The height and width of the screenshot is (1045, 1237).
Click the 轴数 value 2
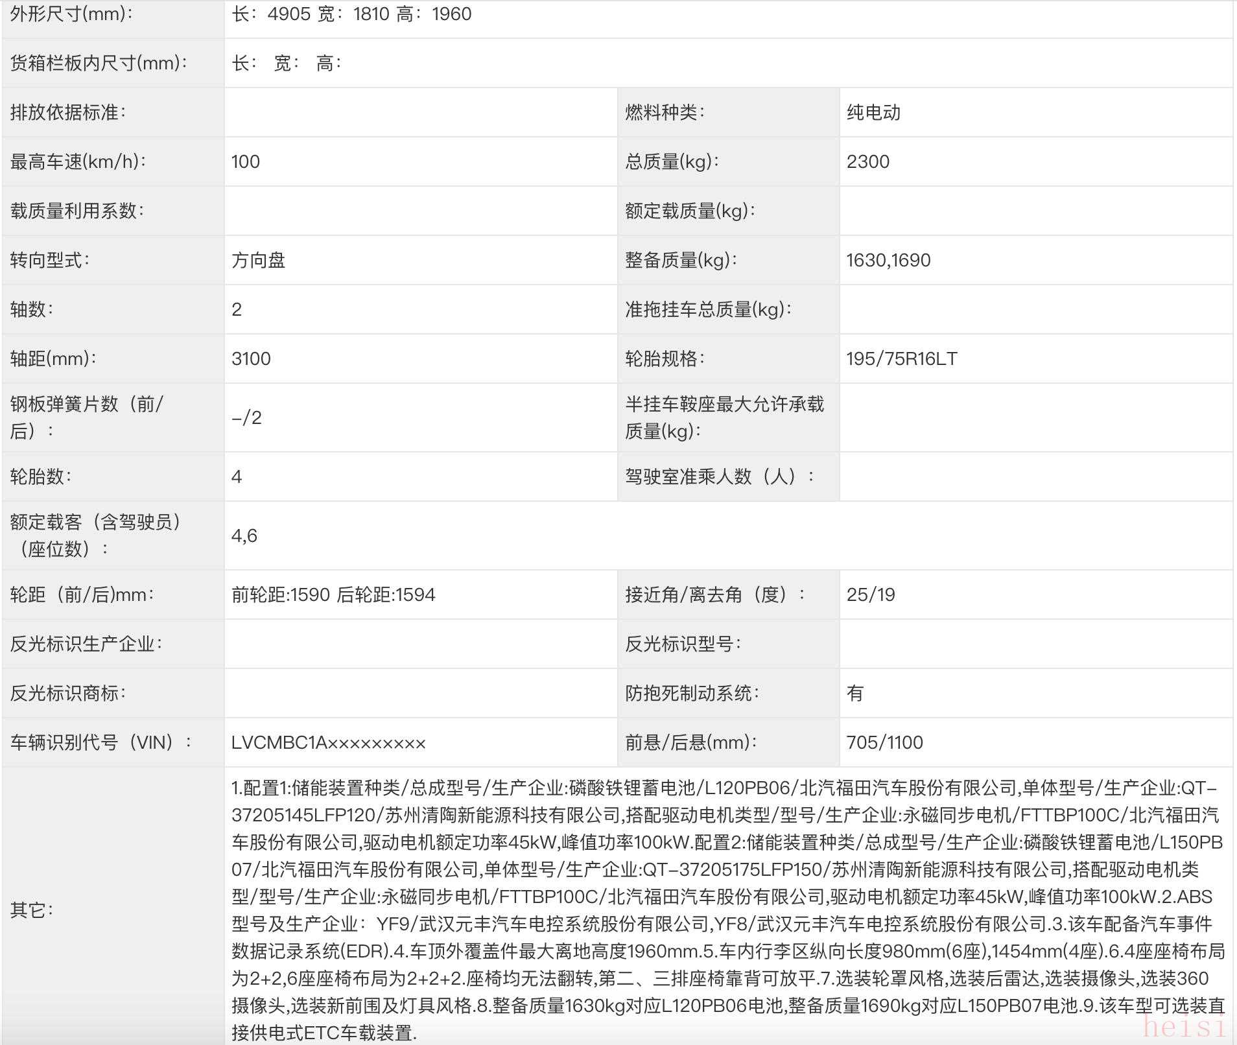coord(237,310)
